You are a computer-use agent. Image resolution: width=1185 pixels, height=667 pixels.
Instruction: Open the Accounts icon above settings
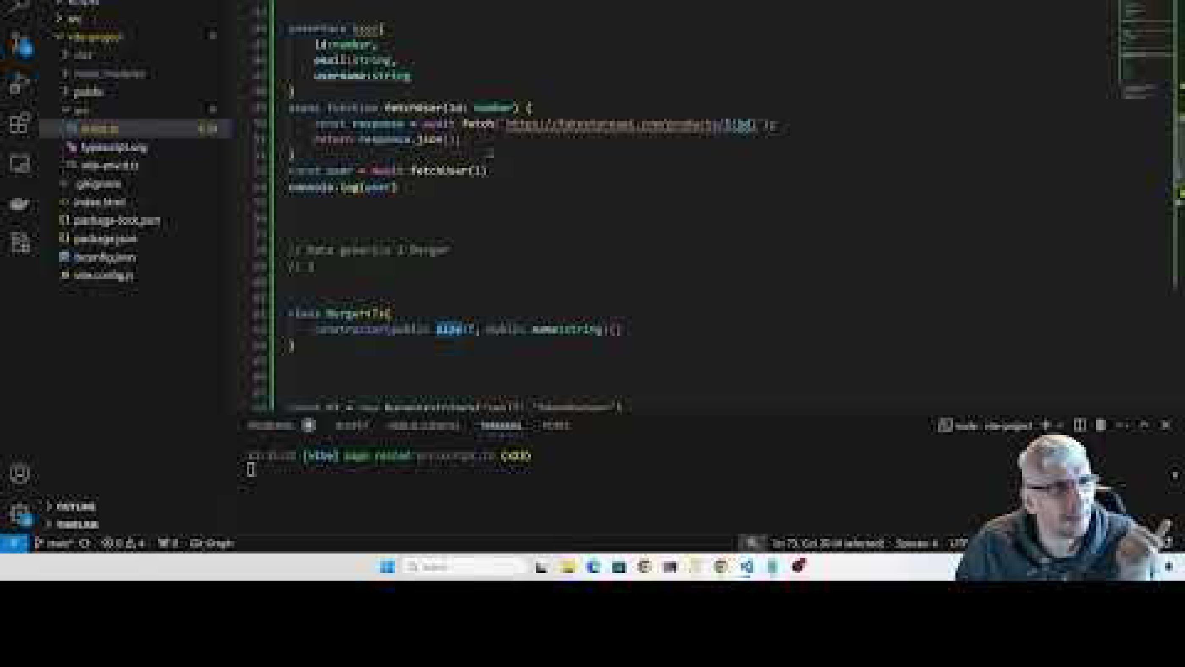19,474
